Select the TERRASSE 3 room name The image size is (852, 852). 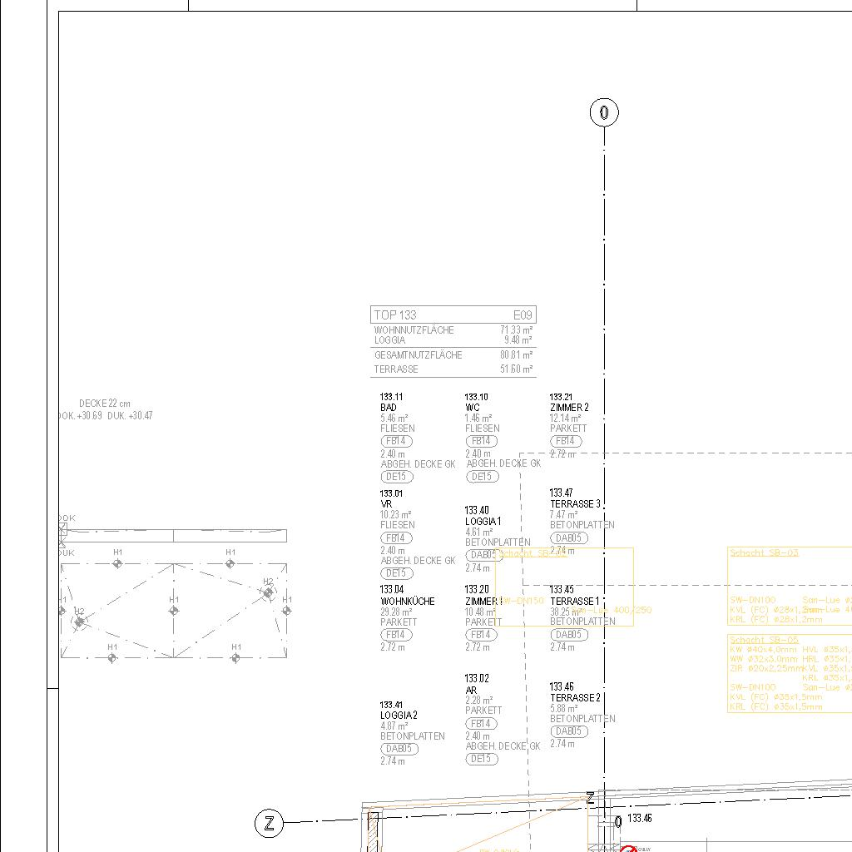pos(576,503)
